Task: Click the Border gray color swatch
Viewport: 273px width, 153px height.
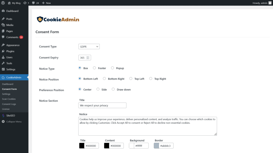Action: click(156, 146)
